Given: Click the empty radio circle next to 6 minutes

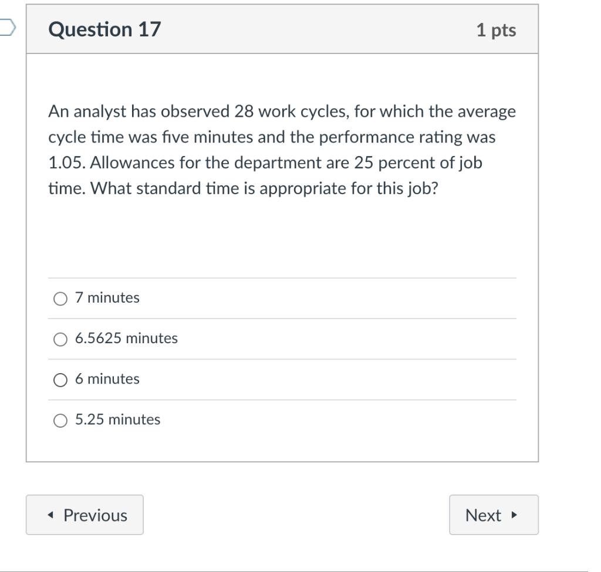Looking at the screenshot, I should point(60,380).
